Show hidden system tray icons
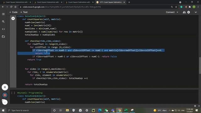Screen dimensions: 201x113 coord(170,110)
